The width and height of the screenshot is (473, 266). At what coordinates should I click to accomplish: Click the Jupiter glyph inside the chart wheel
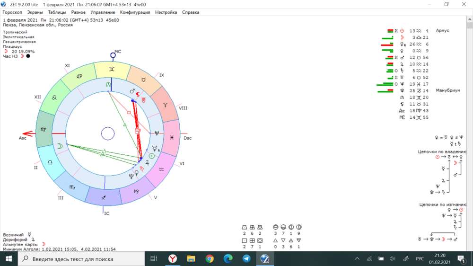click(147, 162)
